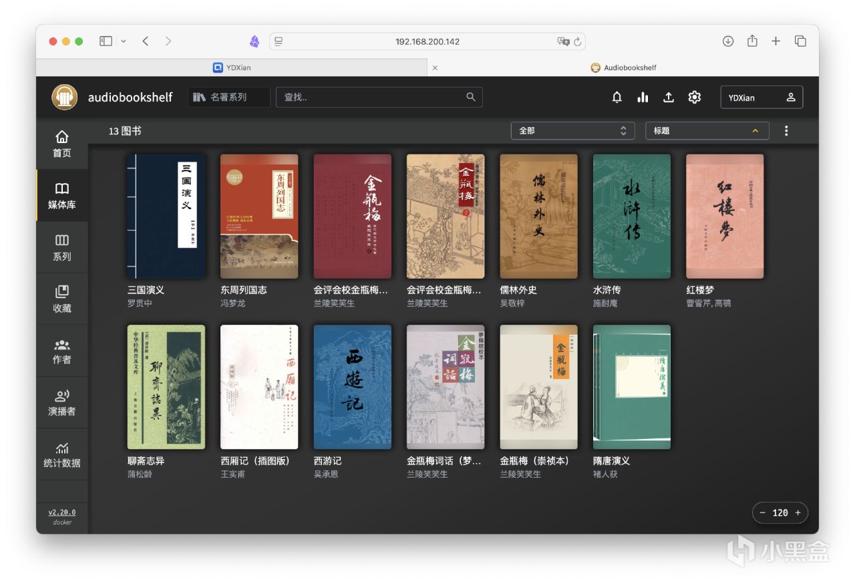This screenshot has width=855, height=582.
Task: Click the v2.20.0 version link
Action: click(x=62, y=513)
